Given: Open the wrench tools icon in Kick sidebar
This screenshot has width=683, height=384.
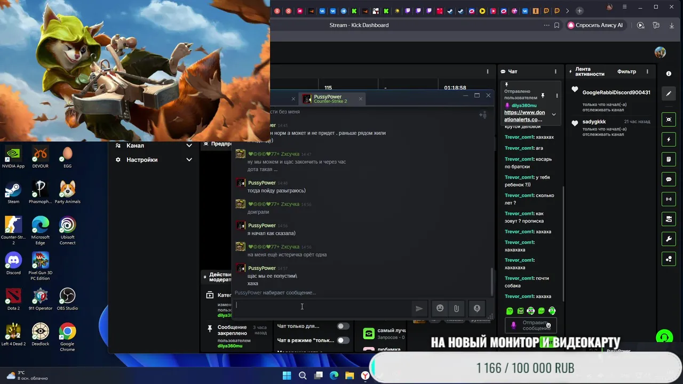Looking at the screenshot, I should [669, 238].
